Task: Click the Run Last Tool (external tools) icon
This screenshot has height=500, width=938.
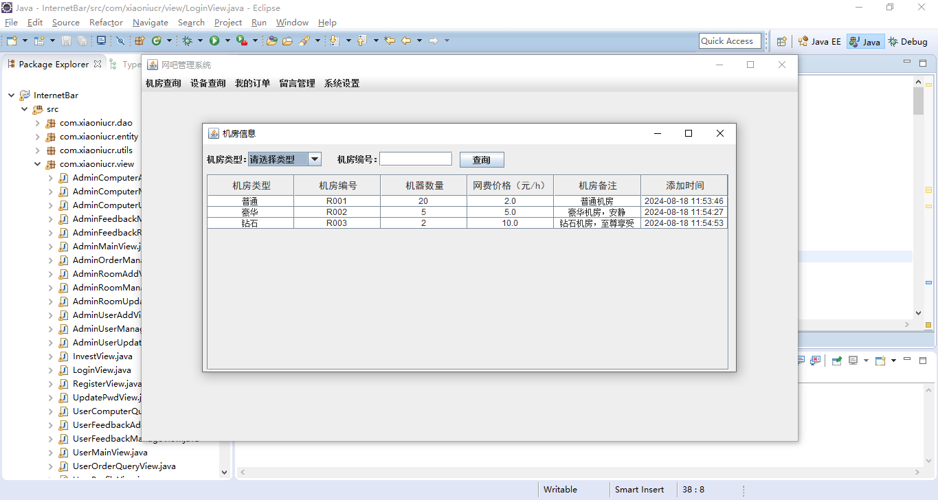Action: [242, 41]
